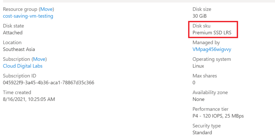The image size is (275, 136).
Task: Click the Time created timestamp value
Action: (29, 99)
